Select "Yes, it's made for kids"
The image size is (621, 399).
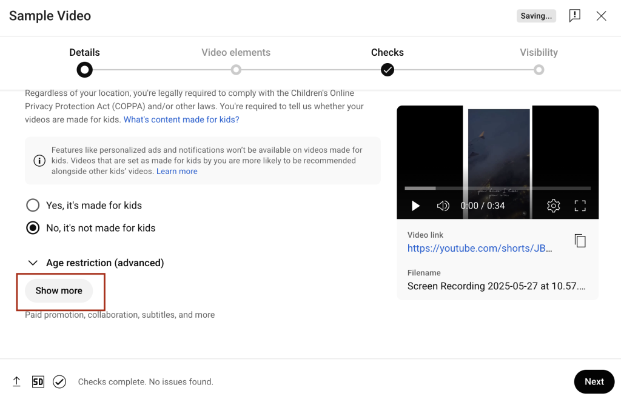click(33, 205)
